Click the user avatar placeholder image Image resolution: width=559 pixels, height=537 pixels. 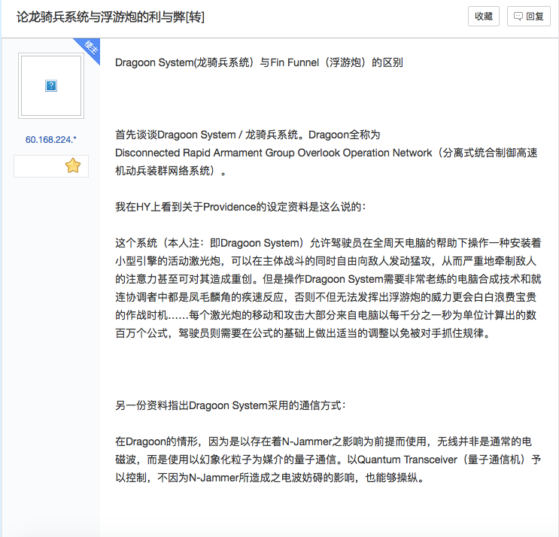[51, 86]
